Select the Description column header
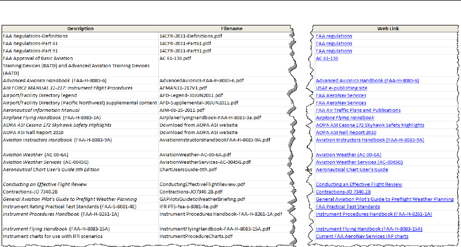The image size is (461, 247). tap(80, 29)
